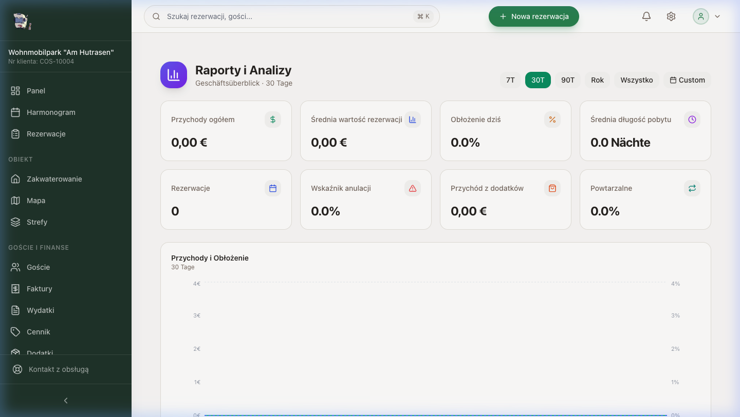This screenshot has width=740, height=417.
Task: Click the Nowa rezerwacja button
Action: point(534,16)
